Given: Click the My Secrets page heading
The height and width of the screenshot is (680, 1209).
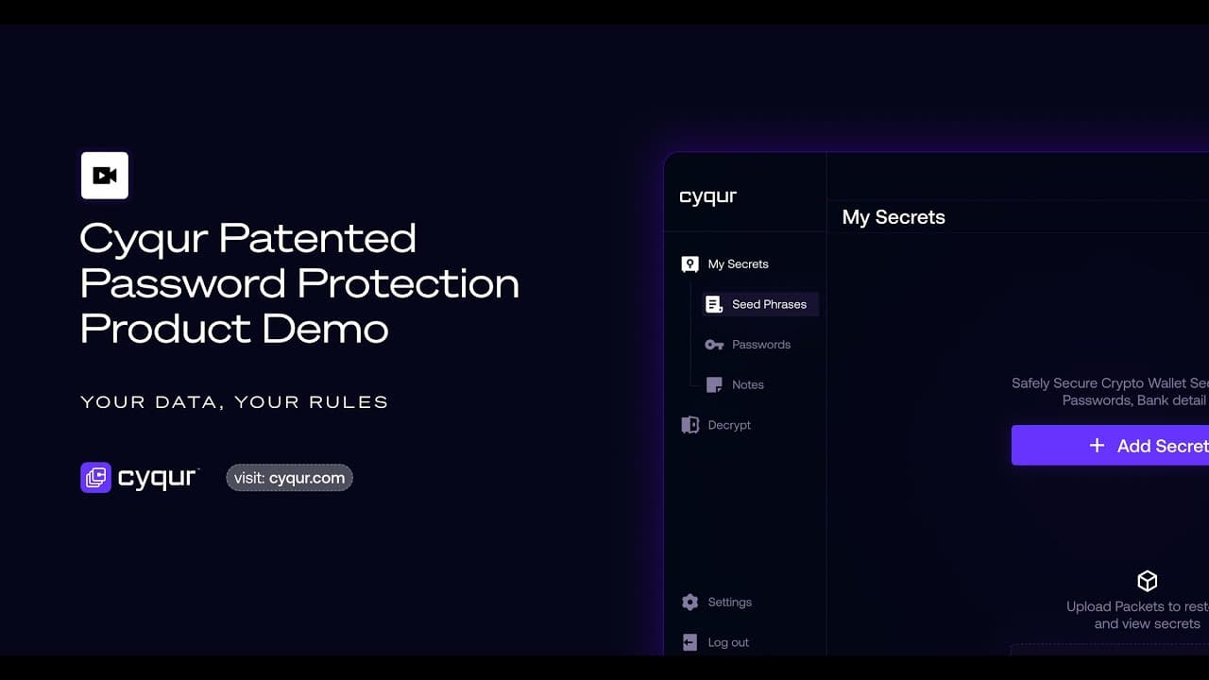Looking at the screenshot, I should click(x=894, y=217).
